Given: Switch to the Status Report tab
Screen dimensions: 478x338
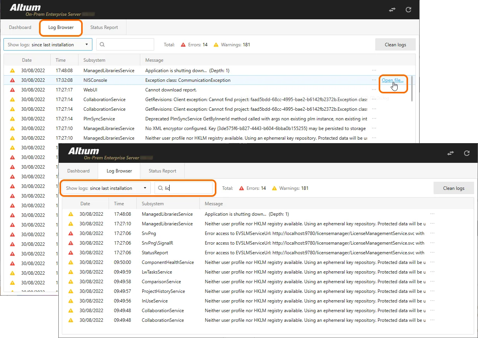Looking at the screenshot, I should 104,27.
